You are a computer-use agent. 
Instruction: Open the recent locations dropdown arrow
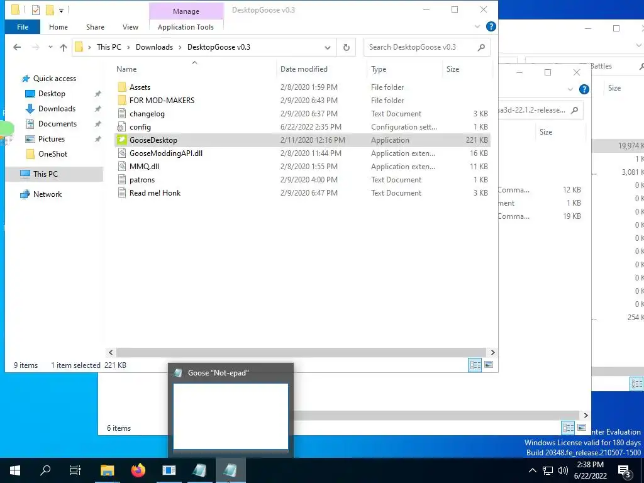[x=50, y=47]
